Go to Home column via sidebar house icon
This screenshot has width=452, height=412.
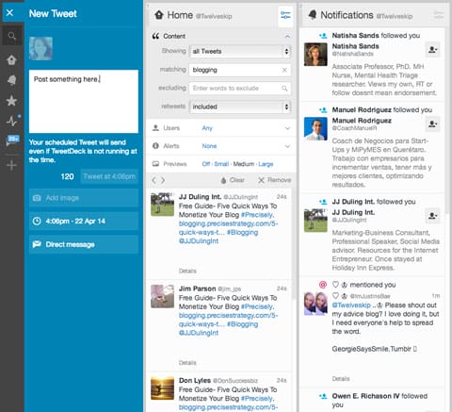coord(11,59)
